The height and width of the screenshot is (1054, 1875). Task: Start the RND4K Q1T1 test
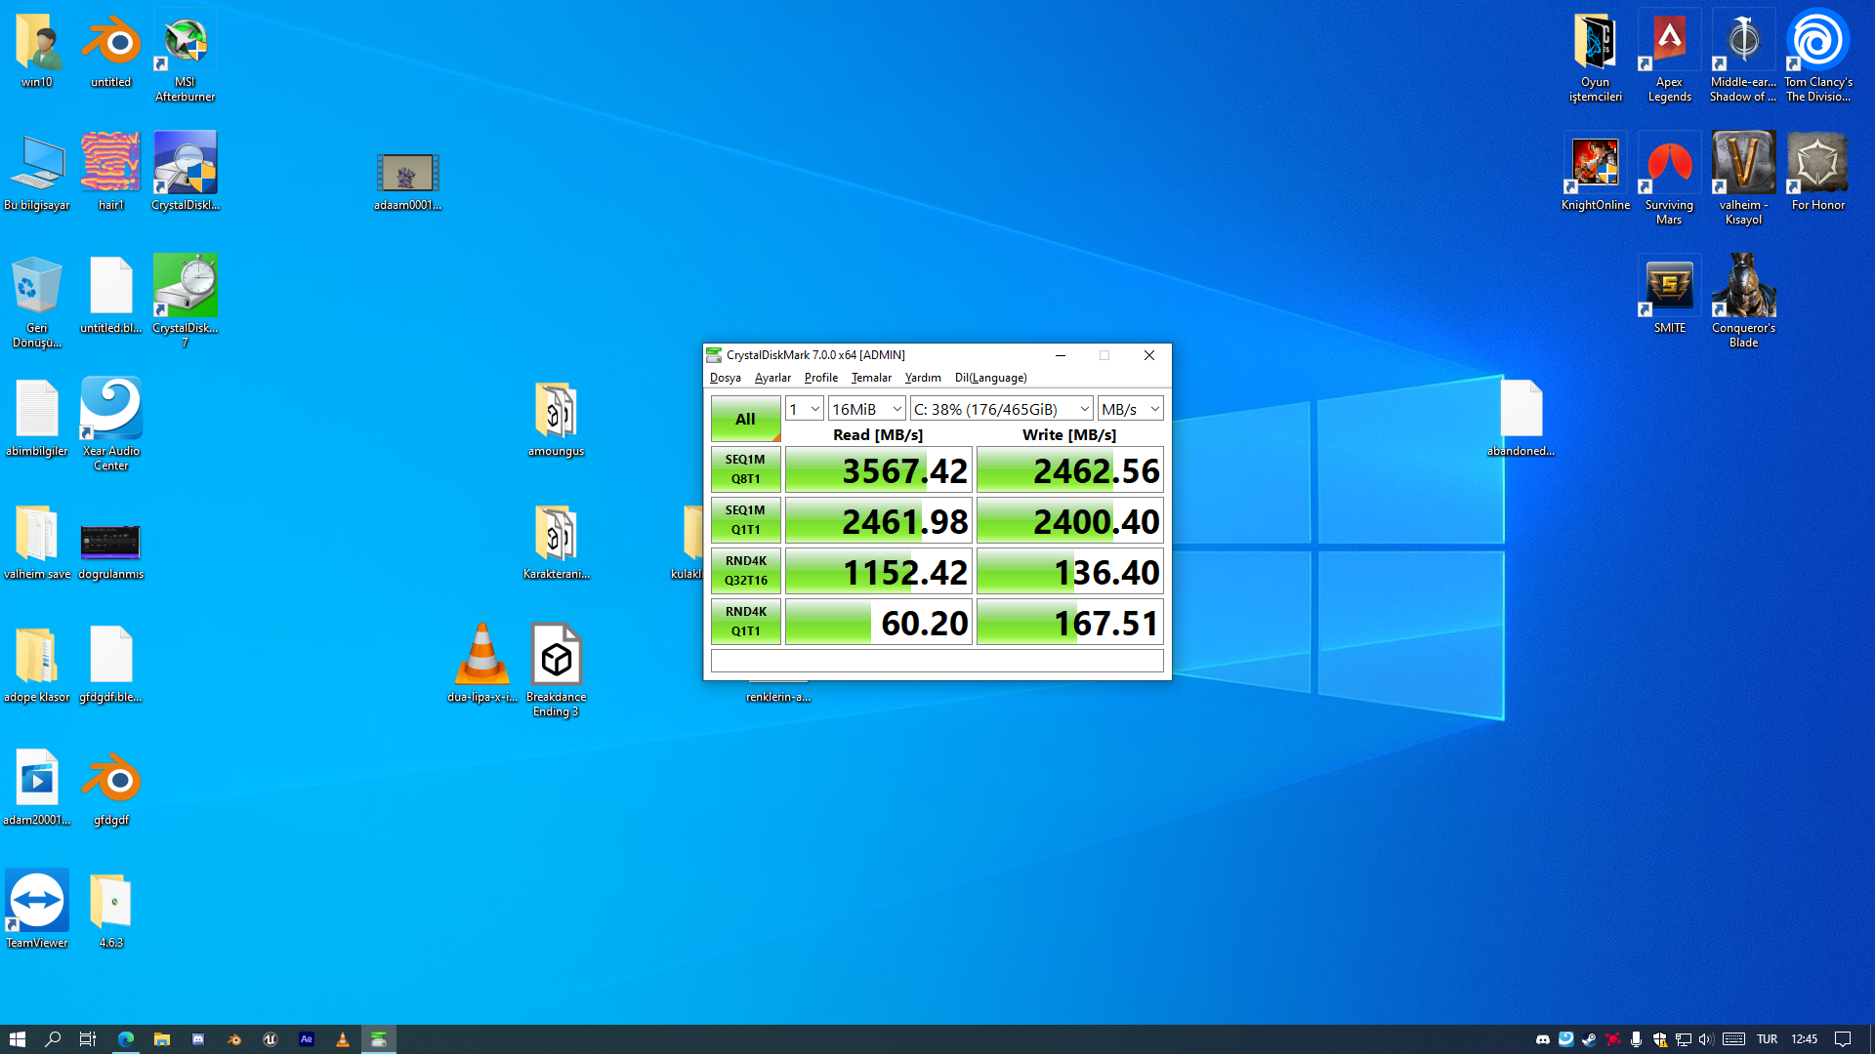tap(745, 622)
